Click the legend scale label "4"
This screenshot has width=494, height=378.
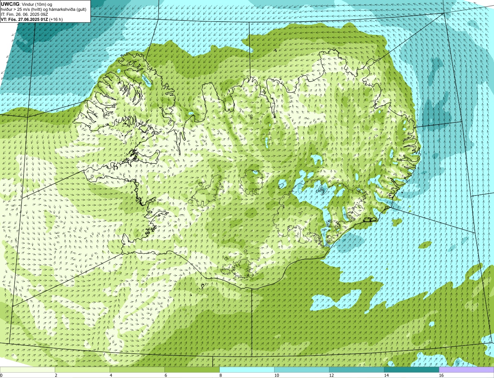tap(111, 375)
